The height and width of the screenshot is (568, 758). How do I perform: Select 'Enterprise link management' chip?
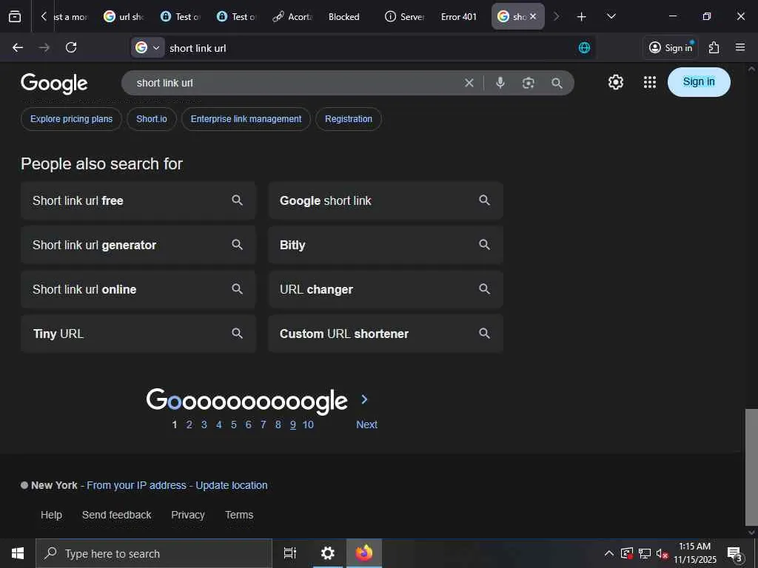tap(246, 119)
